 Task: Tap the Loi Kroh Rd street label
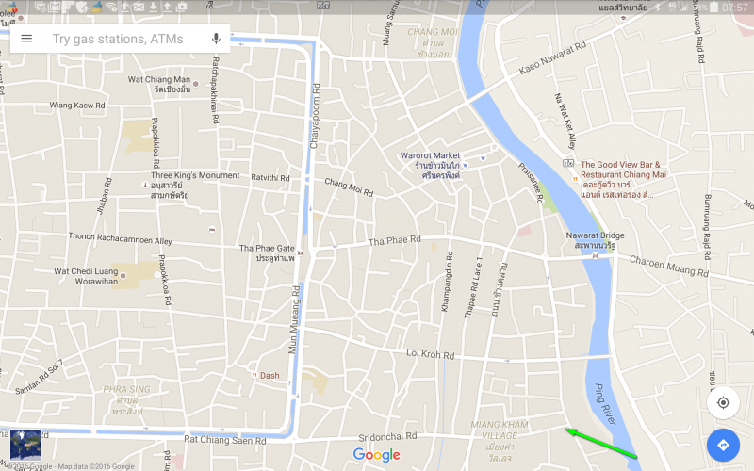431,354
